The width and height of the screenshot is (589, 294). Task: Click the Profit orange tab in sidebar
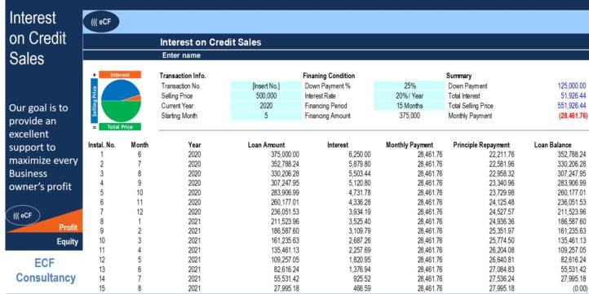click(68, 227)
